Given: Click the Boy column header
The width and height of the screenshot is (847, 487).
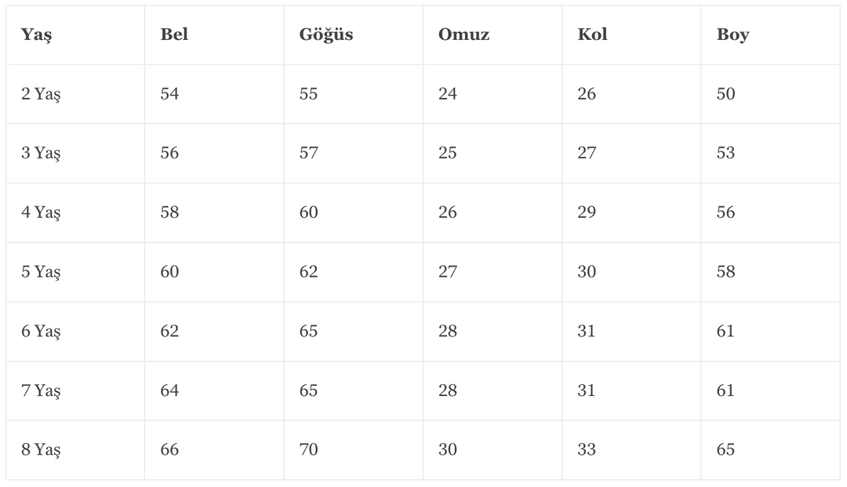Looking at the screenshot, I should (732, 35).
